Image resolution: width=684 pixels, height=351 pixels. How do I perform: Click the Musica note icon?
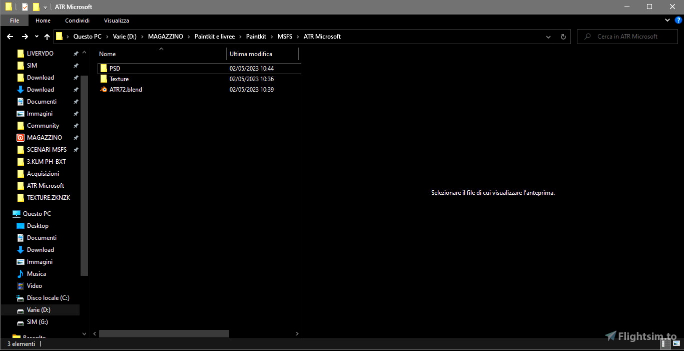point(21,274)
